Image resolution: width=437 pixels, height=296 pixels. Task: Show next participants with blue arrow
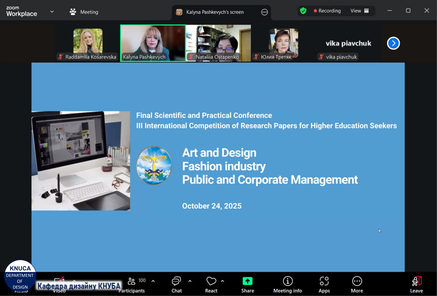(x=393, y=43)
